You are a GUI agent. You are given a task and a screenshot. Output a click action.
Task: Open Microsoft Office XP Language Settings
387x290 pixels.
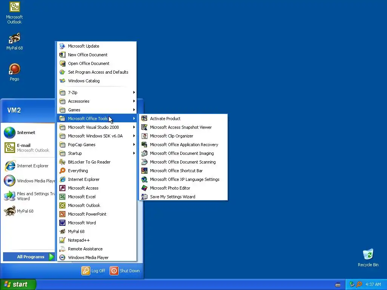183,179
